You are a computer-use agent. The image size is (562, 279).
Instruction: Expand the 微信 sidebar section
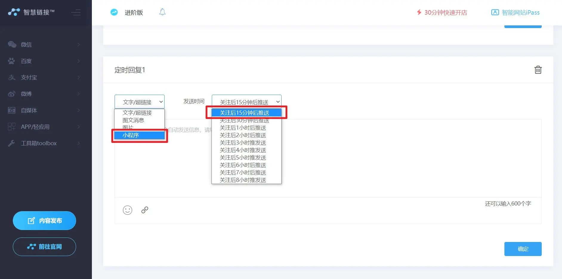click(x=44, y=45)
